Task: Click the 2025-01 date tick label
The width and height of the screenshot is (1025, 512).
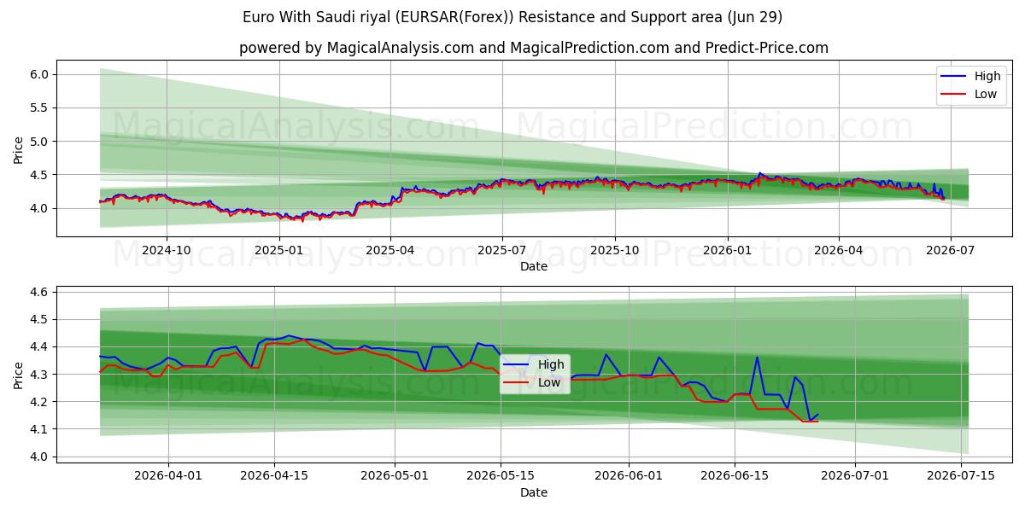Action: click(278, 250)
